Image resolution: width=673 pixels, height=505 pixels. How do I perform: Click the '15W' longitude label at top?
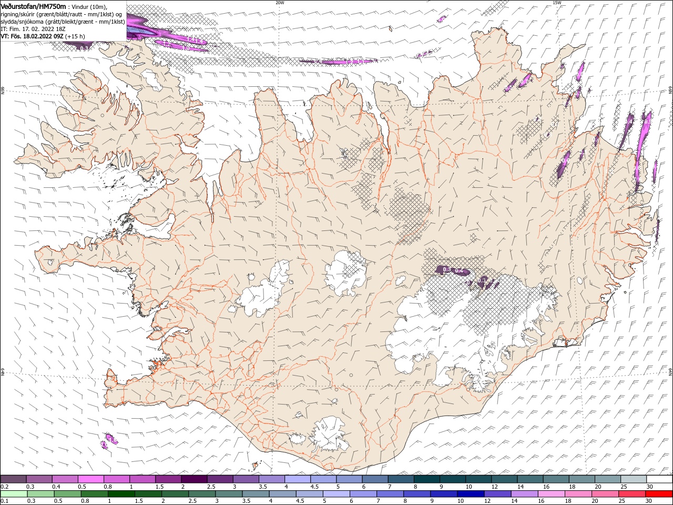[x=557, y=3]
